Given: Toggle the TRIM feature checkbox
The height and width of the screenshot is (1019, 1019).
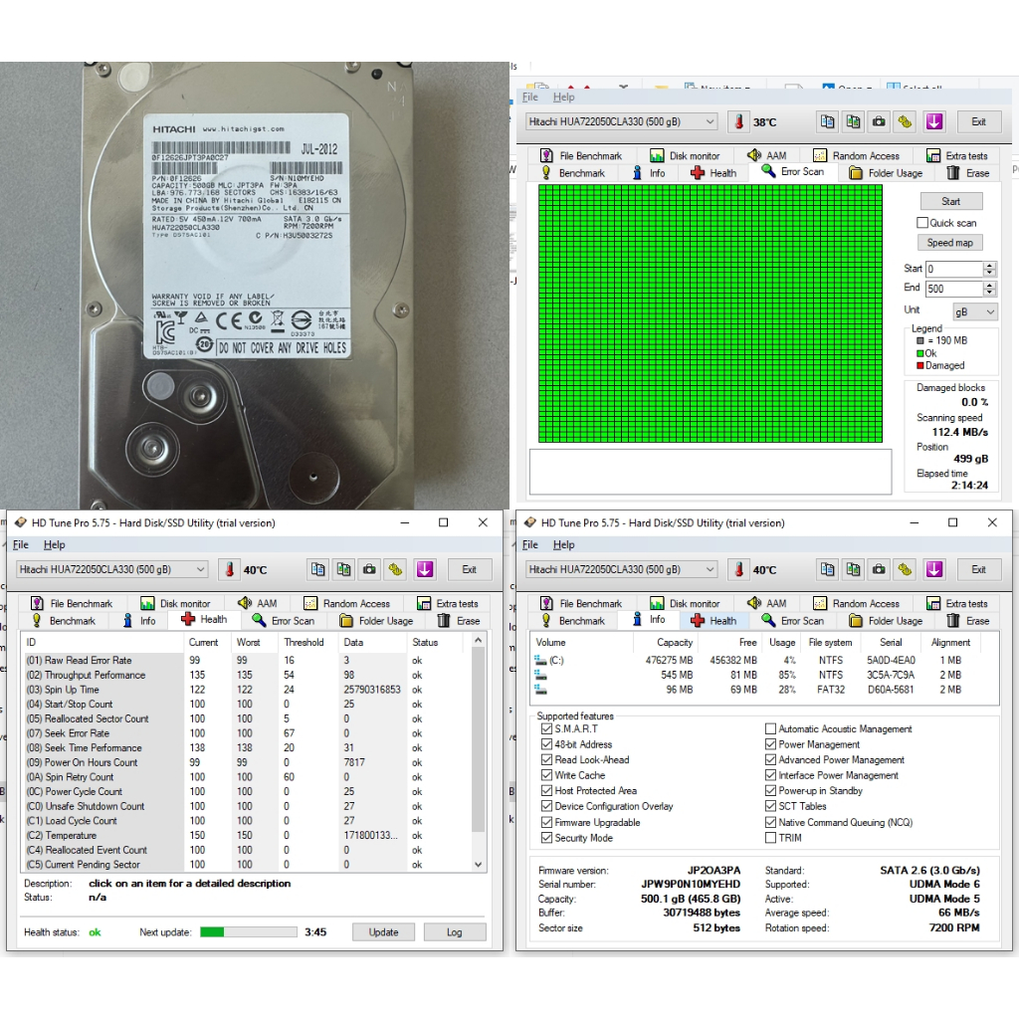Looking at the screenshot, I should [770, 838].
